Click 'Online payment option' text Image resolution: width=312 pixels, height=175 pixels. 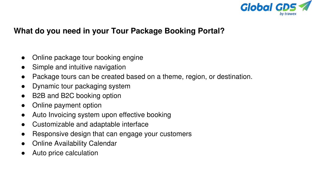coord(67,105)
